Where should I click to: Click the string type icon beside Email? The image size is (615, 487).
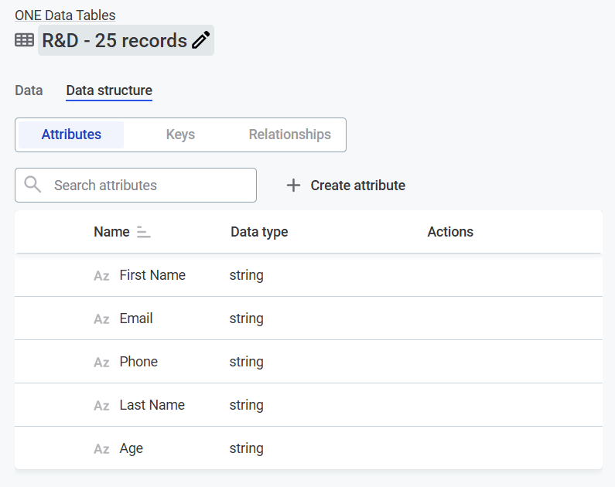[101, 319]
